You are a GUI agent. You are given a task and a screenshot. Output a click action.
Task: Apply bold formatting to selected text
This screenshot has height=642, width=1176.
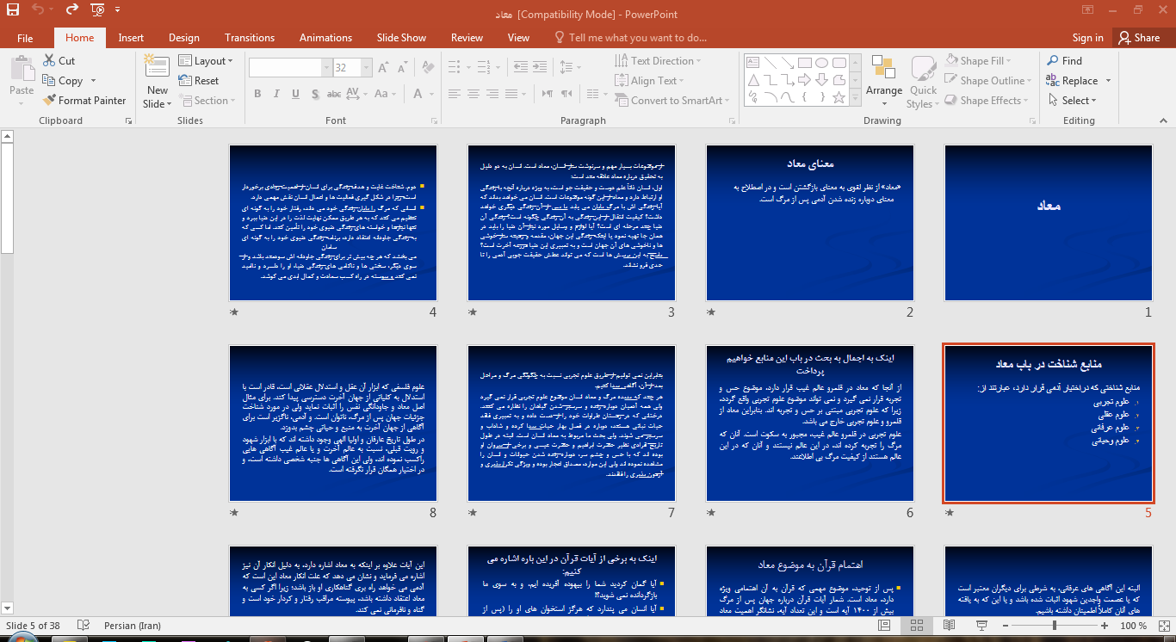click(257, 93)
